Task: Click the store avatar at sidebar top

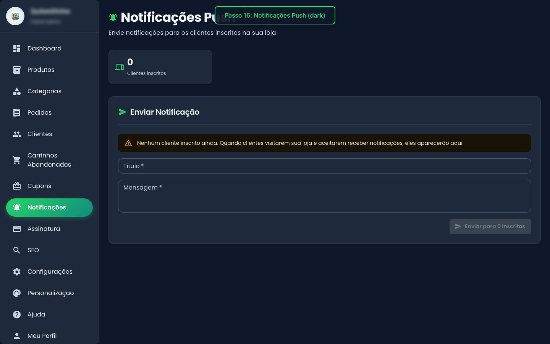Action: [15, 16]
